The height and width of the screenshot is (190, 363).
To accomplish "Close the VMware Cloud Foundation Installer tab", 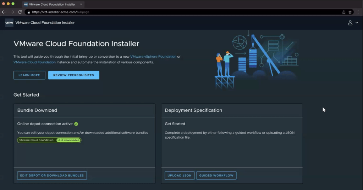I will 81,4.
